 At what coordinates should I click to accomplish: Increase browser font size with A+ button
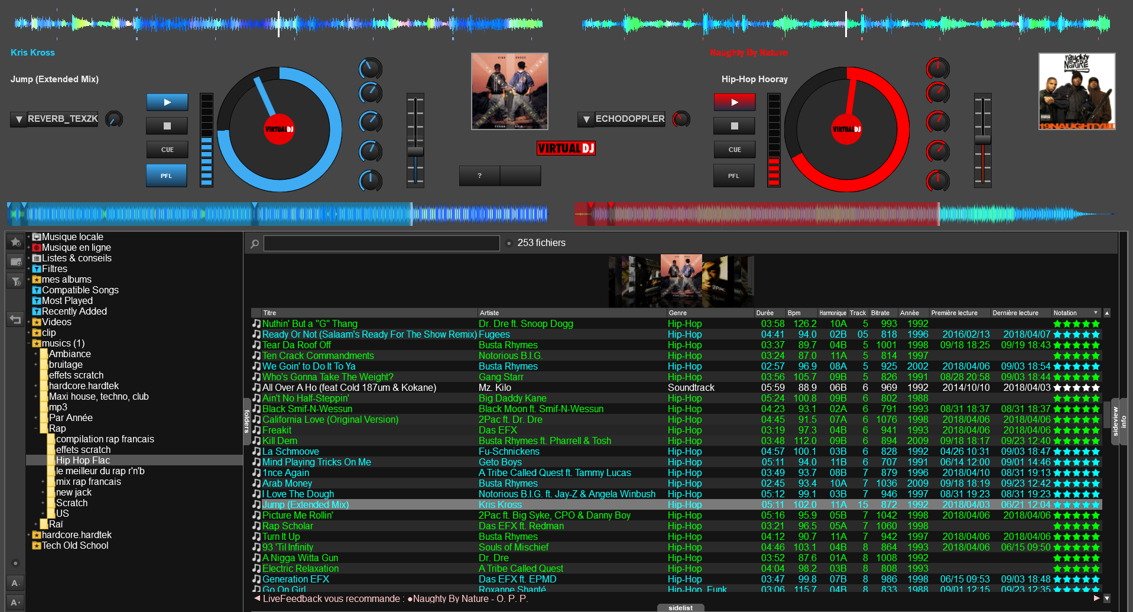click(x=16, y=603)
